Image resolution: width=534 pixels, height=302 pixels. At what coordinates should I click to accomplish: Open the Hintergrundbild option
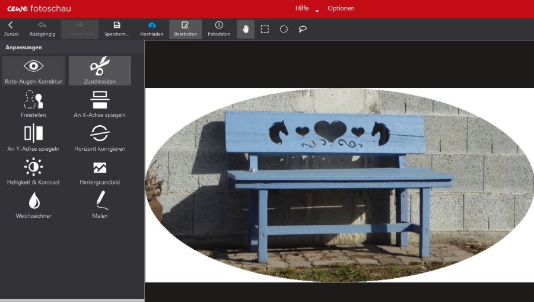pyautogui.click(x=100, y=172)
